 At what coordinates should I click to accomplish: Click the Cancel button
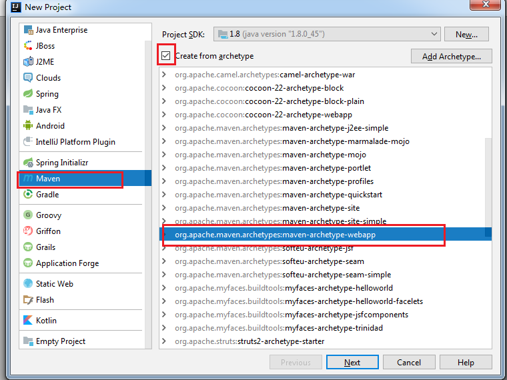[x=409, y=362]
